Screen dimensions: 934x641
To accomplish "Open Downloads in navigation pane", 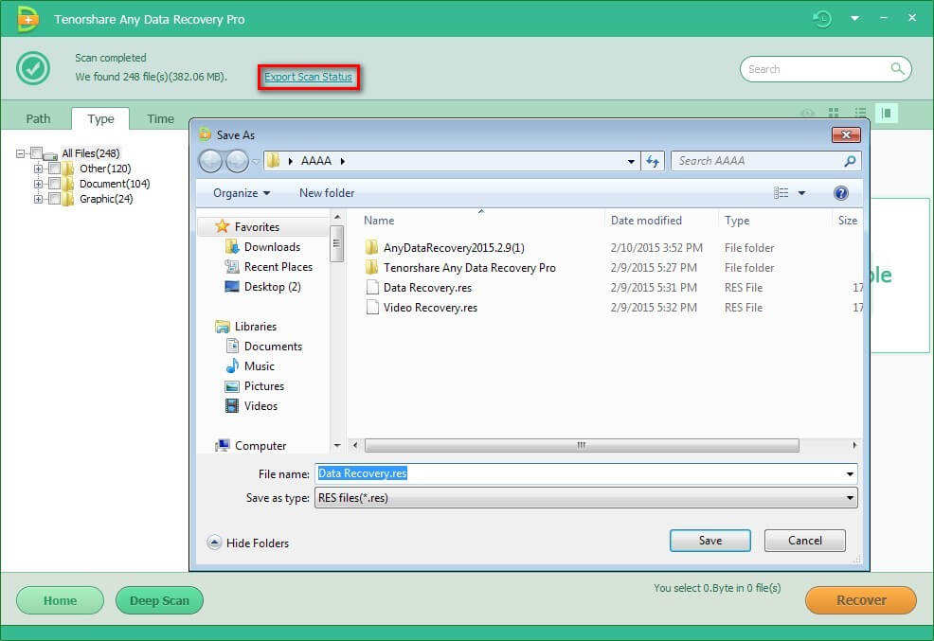I will [x=272, y=247].
